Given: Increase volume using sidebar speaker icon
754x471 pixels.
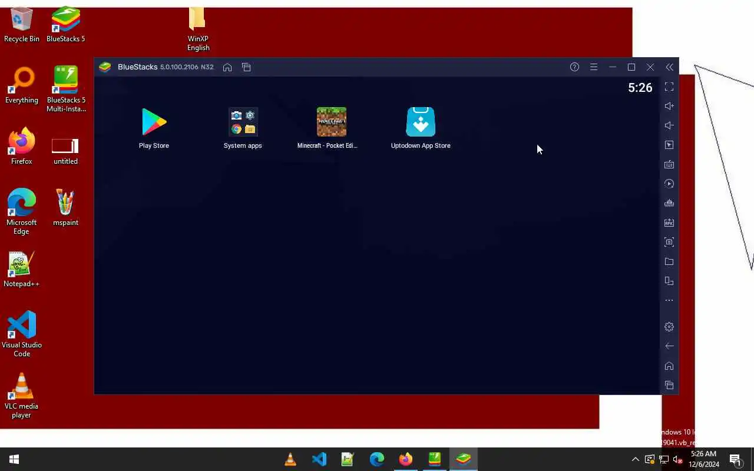Looking at the screenshot, I should click(669, 106).
